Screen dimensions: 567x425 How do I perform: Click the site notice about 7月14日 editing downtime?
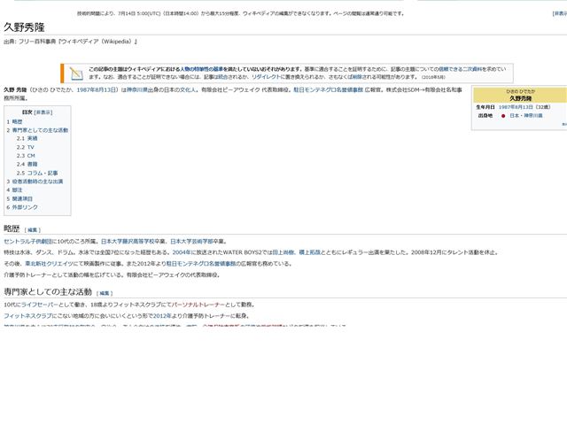tap(240, 13)
